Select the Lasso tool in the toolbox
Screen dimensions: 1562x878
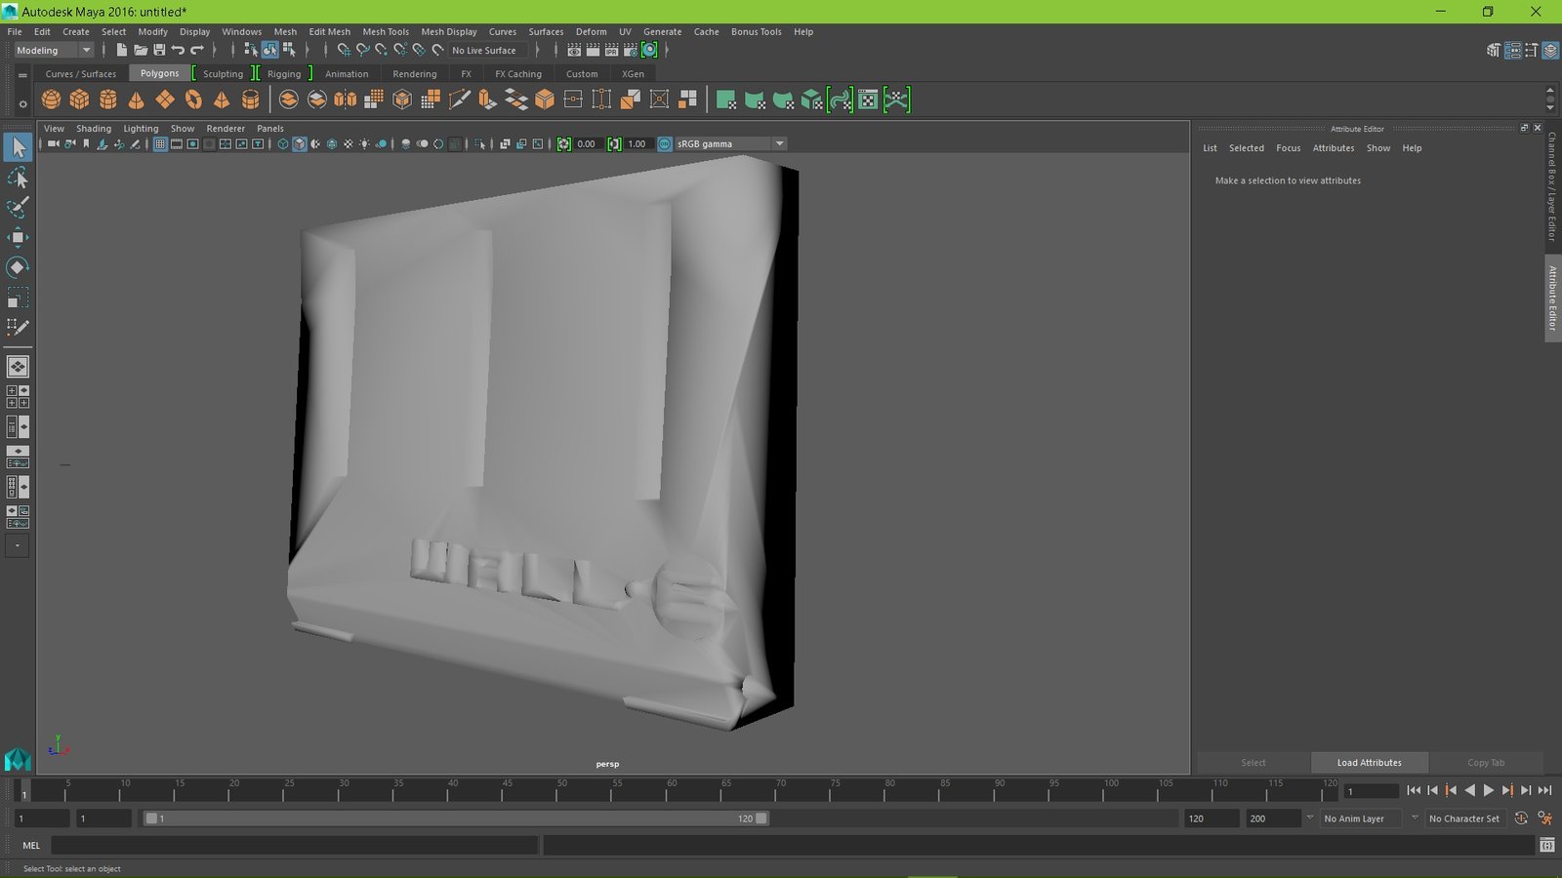(18, 178)
